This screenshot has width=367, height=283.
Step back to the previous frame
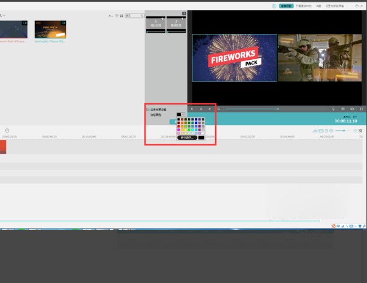coord(192,109)
